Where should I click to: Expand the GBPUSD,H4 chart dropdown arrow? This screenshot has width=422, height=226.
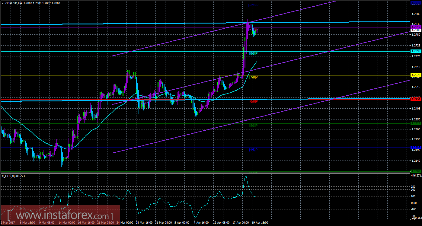click(x=3, y=3)
